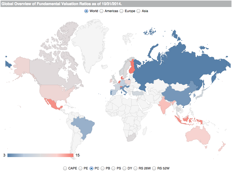Click the United States on the map
Viewport: 232px width, 174px height.
pyautogui.click(x=55, y=92)
